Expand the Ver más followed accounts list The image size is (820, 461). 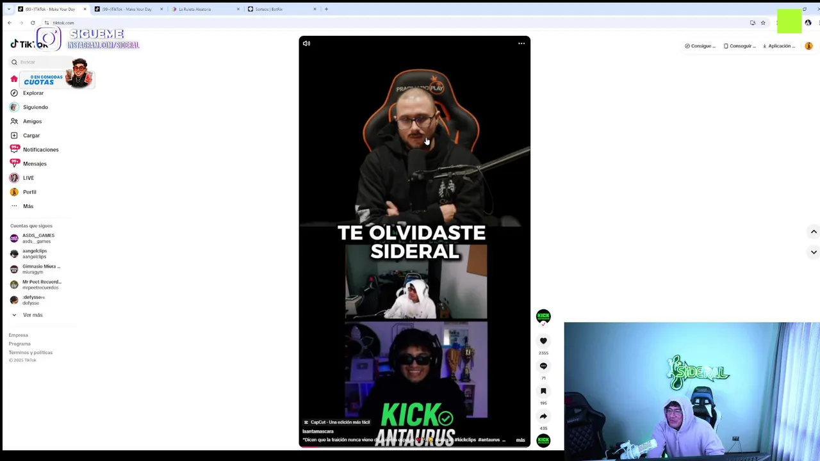(27, 315)
